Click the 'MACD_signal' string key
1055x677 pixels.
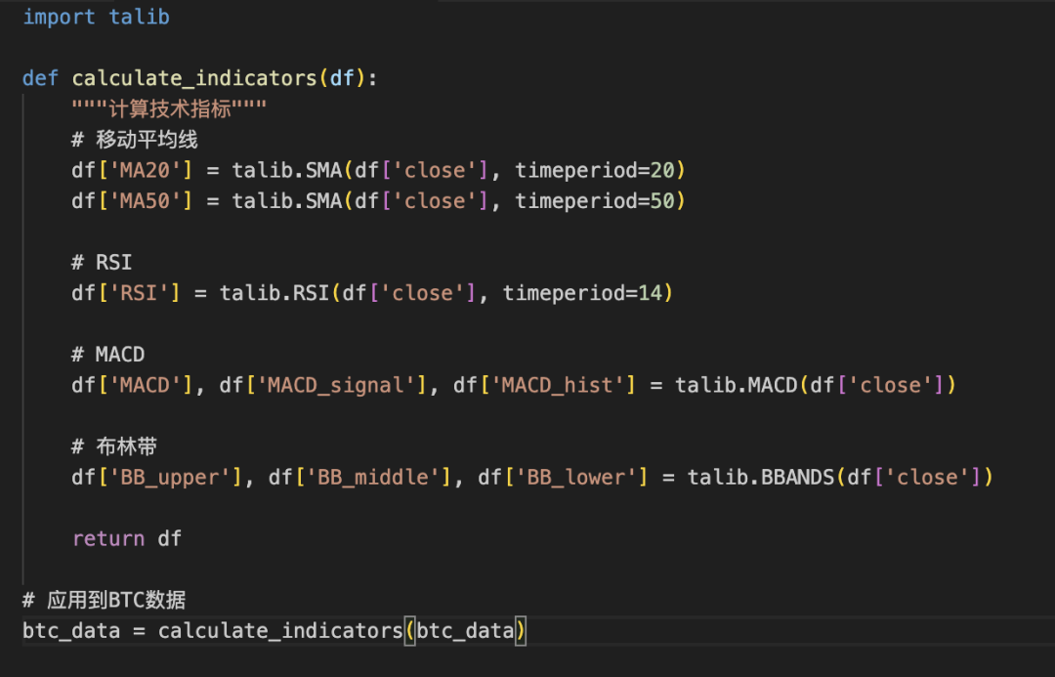(336, 386)
